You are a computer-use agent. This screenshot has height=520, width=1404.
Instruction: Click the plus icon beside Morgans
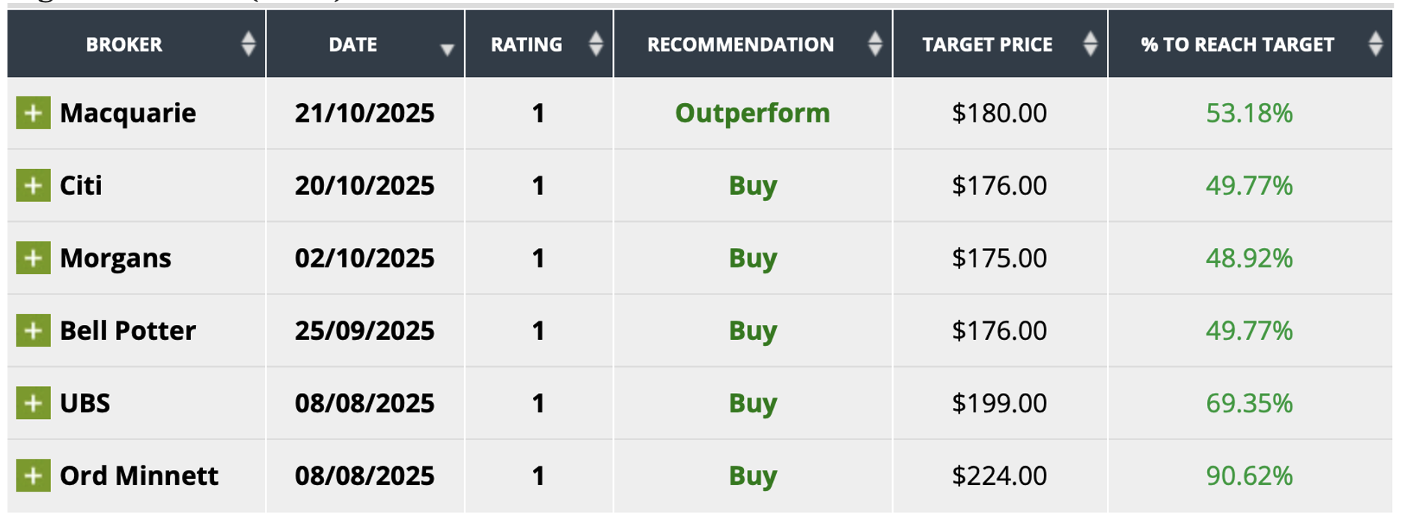click(33, 258)
